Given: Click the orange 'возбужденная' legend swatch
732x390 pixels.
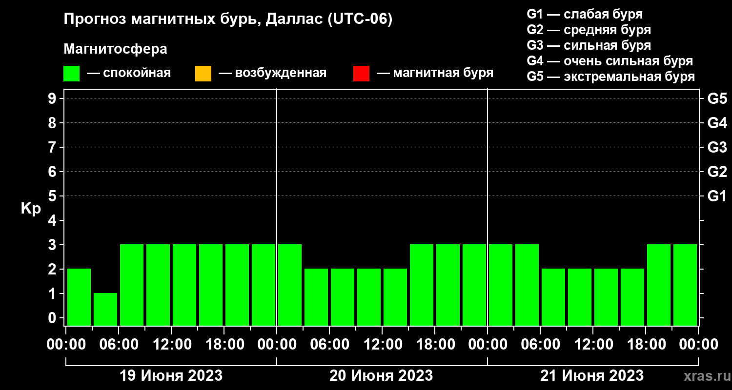Looking at the screenshot, I should pos(203,74).
